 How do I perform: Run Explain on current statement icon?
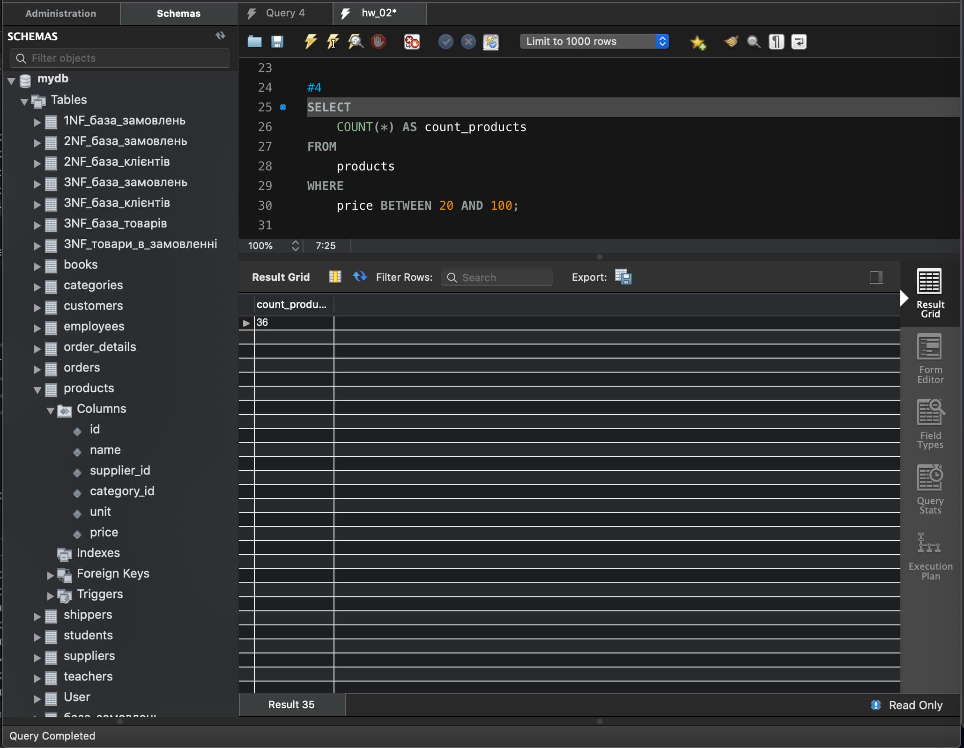pyautogui.click(x=356, y=42)
